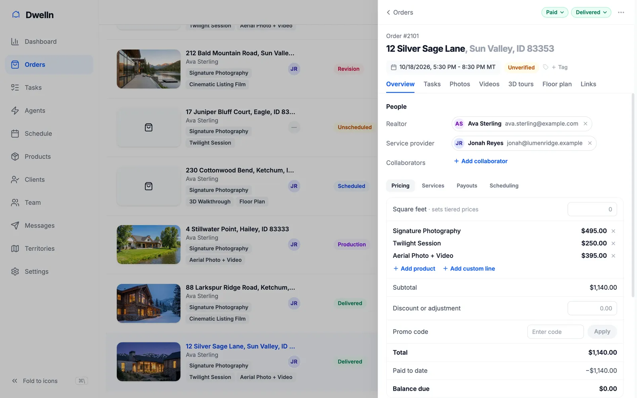The width and height of the screenshot is (637, 398).
Task: Click Add collaborator link
Action: point(481,161)
